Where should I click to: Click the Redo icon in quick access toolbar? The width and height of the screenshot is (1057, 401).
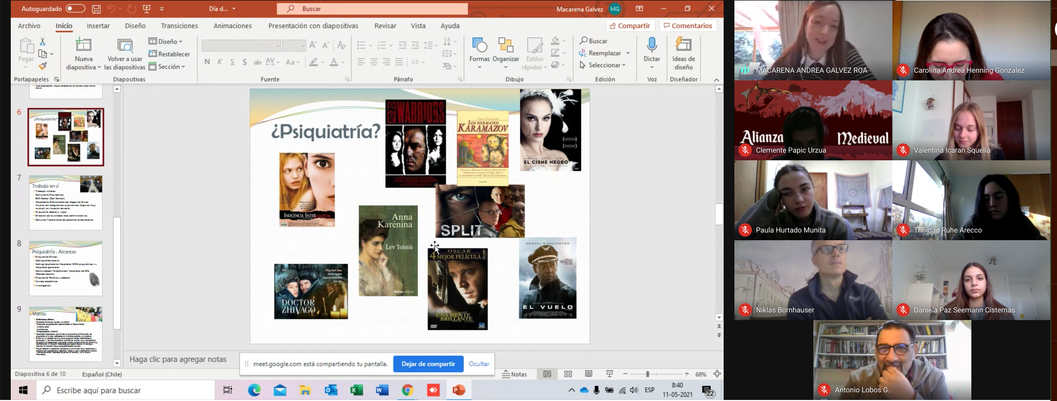pyautogui.click(x=132, y=9)
